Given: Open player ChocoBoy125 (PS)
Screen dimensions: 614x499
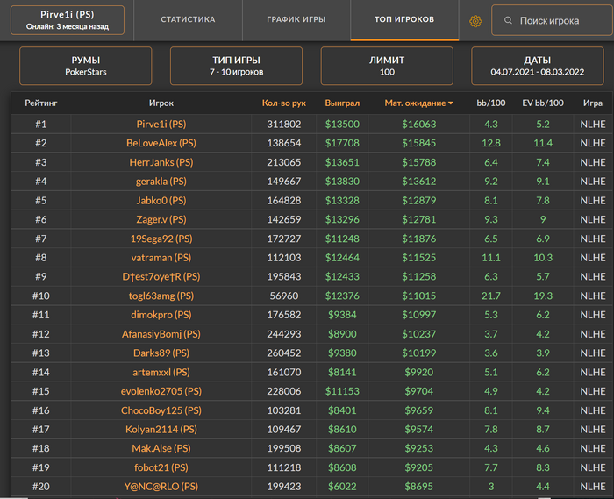Looking at the screenshot, I should 161,410.
